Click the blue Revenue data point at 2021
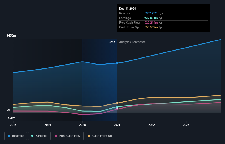 [117, 63]
